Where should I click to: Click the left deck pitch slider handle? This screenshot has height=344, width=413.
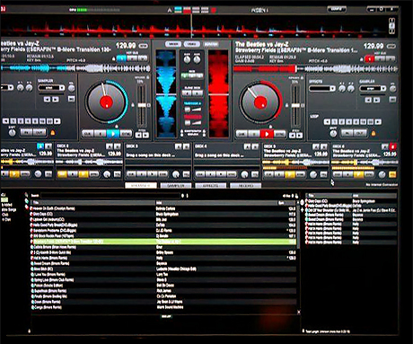point(142,105)
